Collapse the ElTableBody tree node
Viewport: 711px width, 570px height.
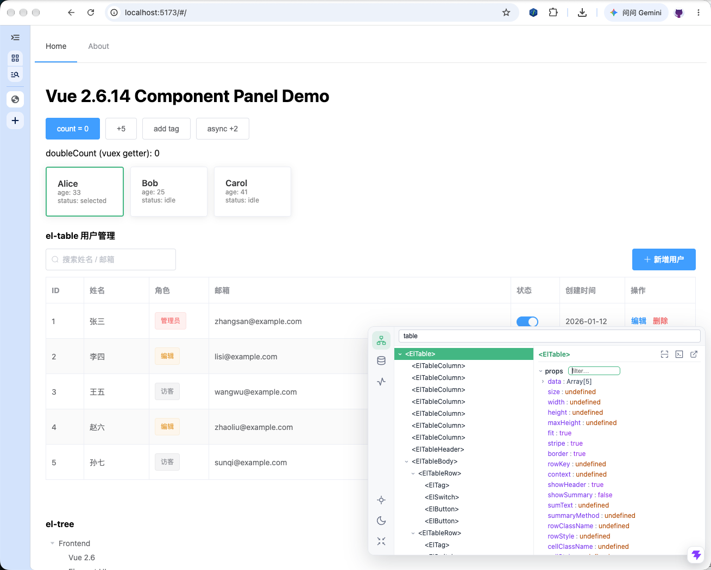pyautogui.click(x=406, y=461)
